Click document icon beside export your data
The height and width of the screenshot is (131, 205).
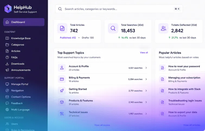(x=162, y=114)
